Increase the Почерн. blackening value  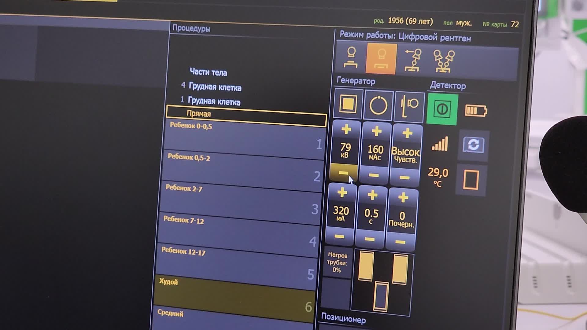click(403, 198)
